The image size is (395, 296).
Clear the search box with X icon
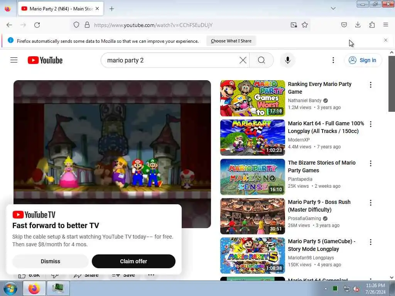coord(243,60)
